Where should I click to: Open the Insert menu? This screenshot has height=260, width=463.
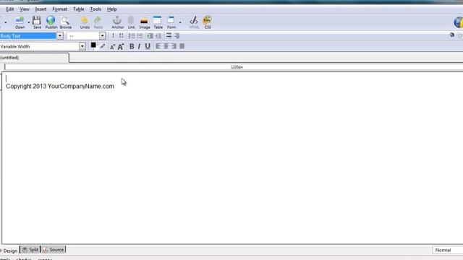pyautogui.click(x=41, y=9)
